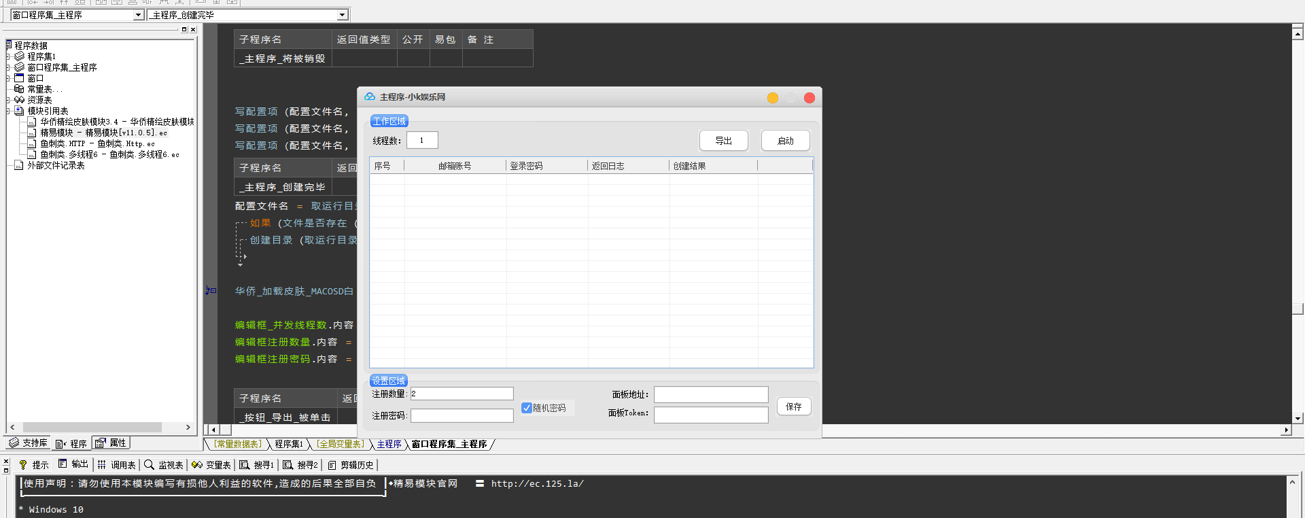The width and height of the screenshot is (1305, 518).
Task: Click the 启动 button
Action: click(x=785, y=141)
